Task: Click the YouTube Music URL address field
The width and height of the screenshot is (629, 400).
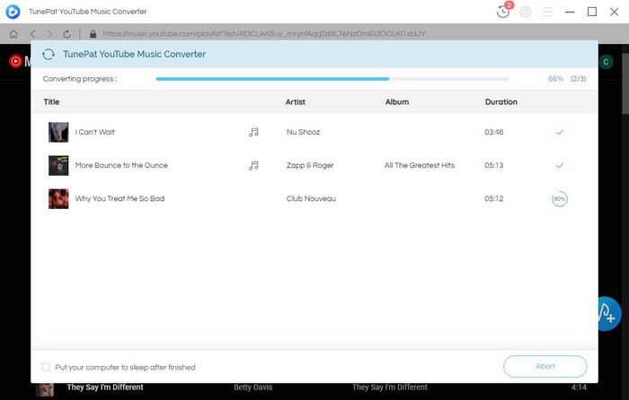Action: pyautogui.click(x=264, y=34)
